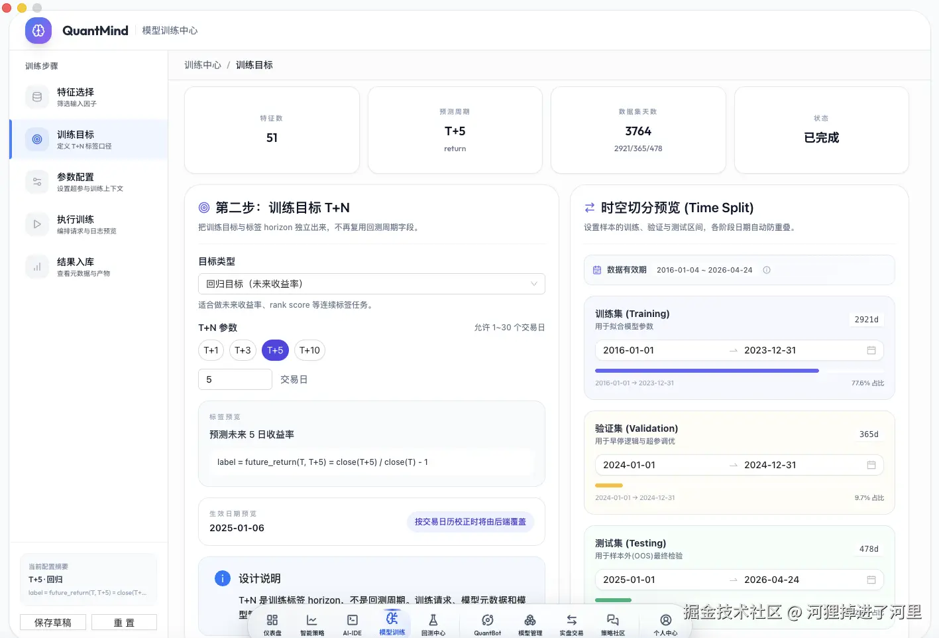The height and width of the screenshot is (638, 939).
Task: Edit Testing start date 2025-01-01
Action: pyautogui.click(x=629, y=580)
